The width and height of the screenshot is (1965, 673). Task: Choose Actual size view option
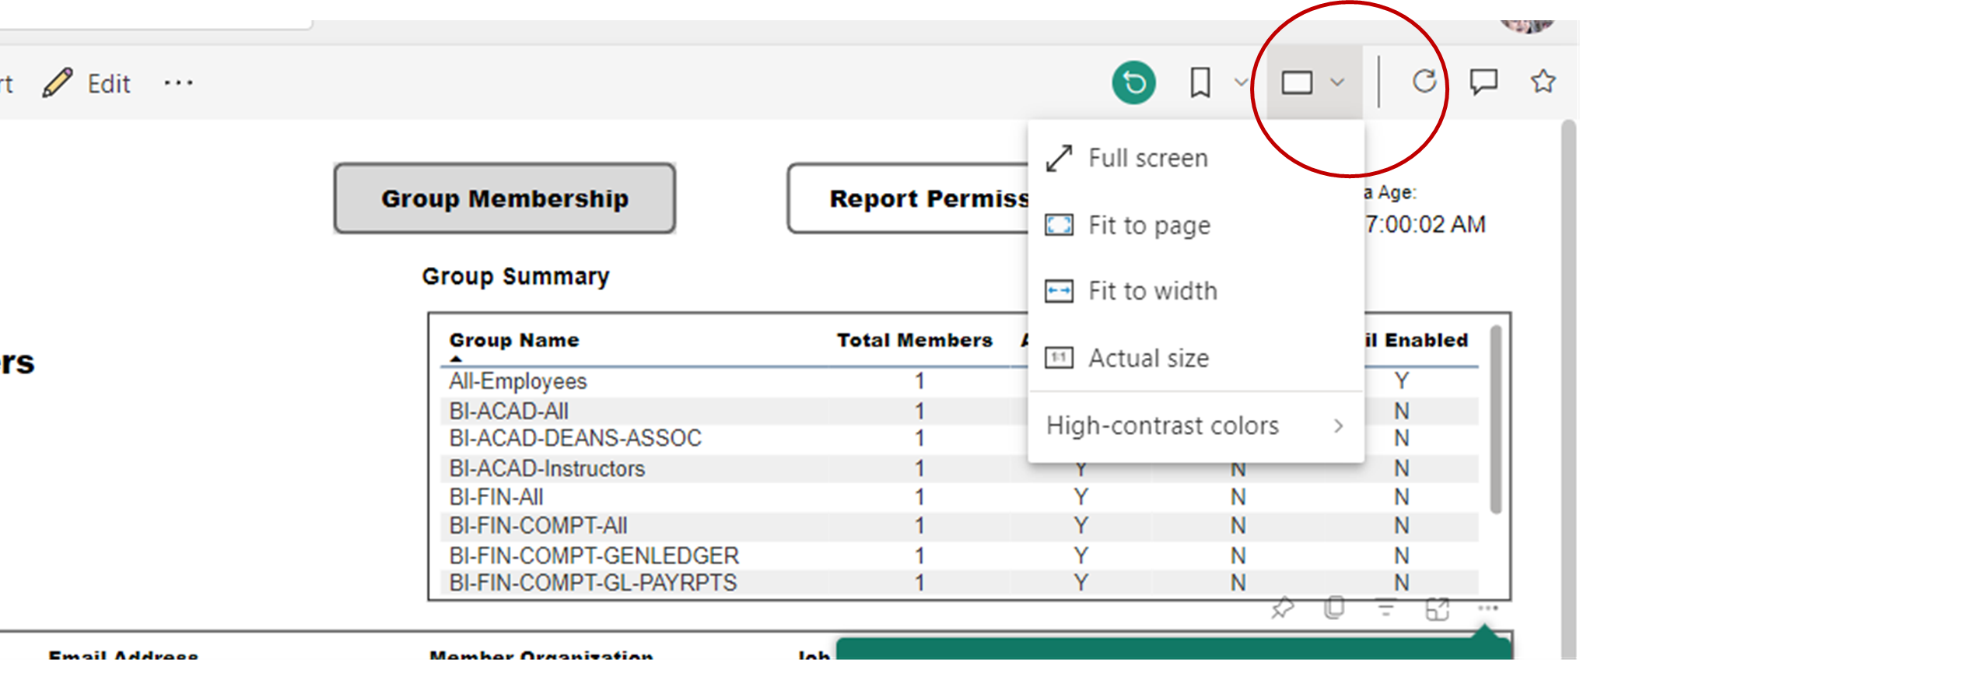[x=1148, y=358]
